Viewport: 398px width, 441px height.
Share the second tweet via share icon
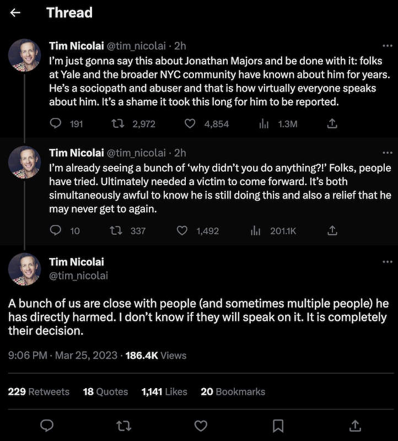pos(332,230)
